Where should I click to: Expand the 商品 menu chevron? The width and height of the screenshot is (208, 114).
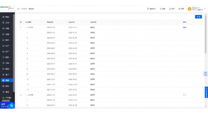[x=10, y=17]
